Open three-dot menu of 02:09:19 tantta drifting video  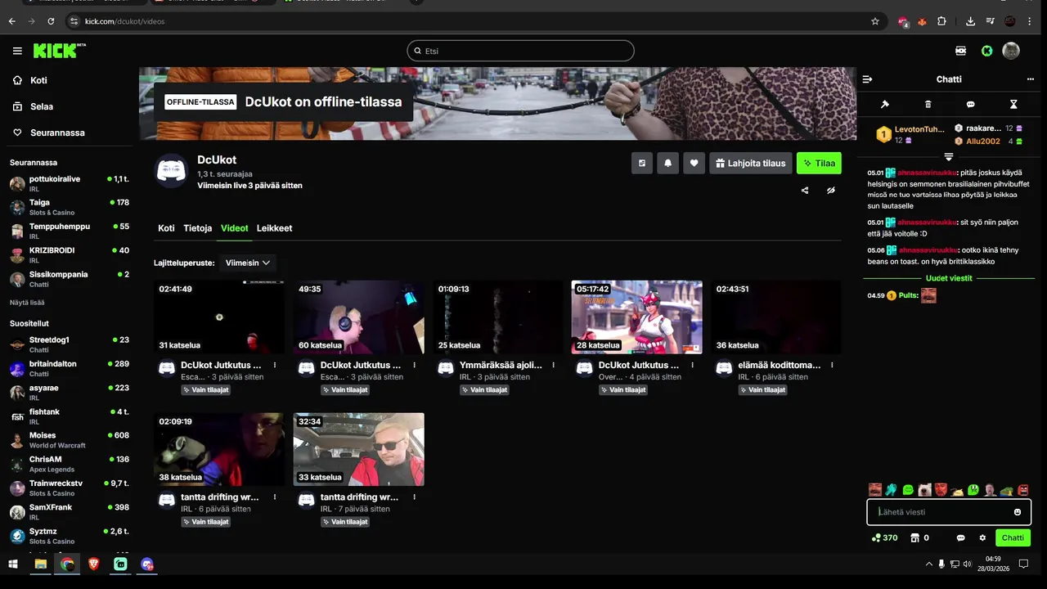275,497
